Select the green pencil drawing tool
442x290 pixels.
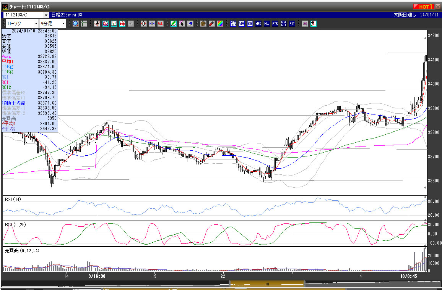[173, 24]
